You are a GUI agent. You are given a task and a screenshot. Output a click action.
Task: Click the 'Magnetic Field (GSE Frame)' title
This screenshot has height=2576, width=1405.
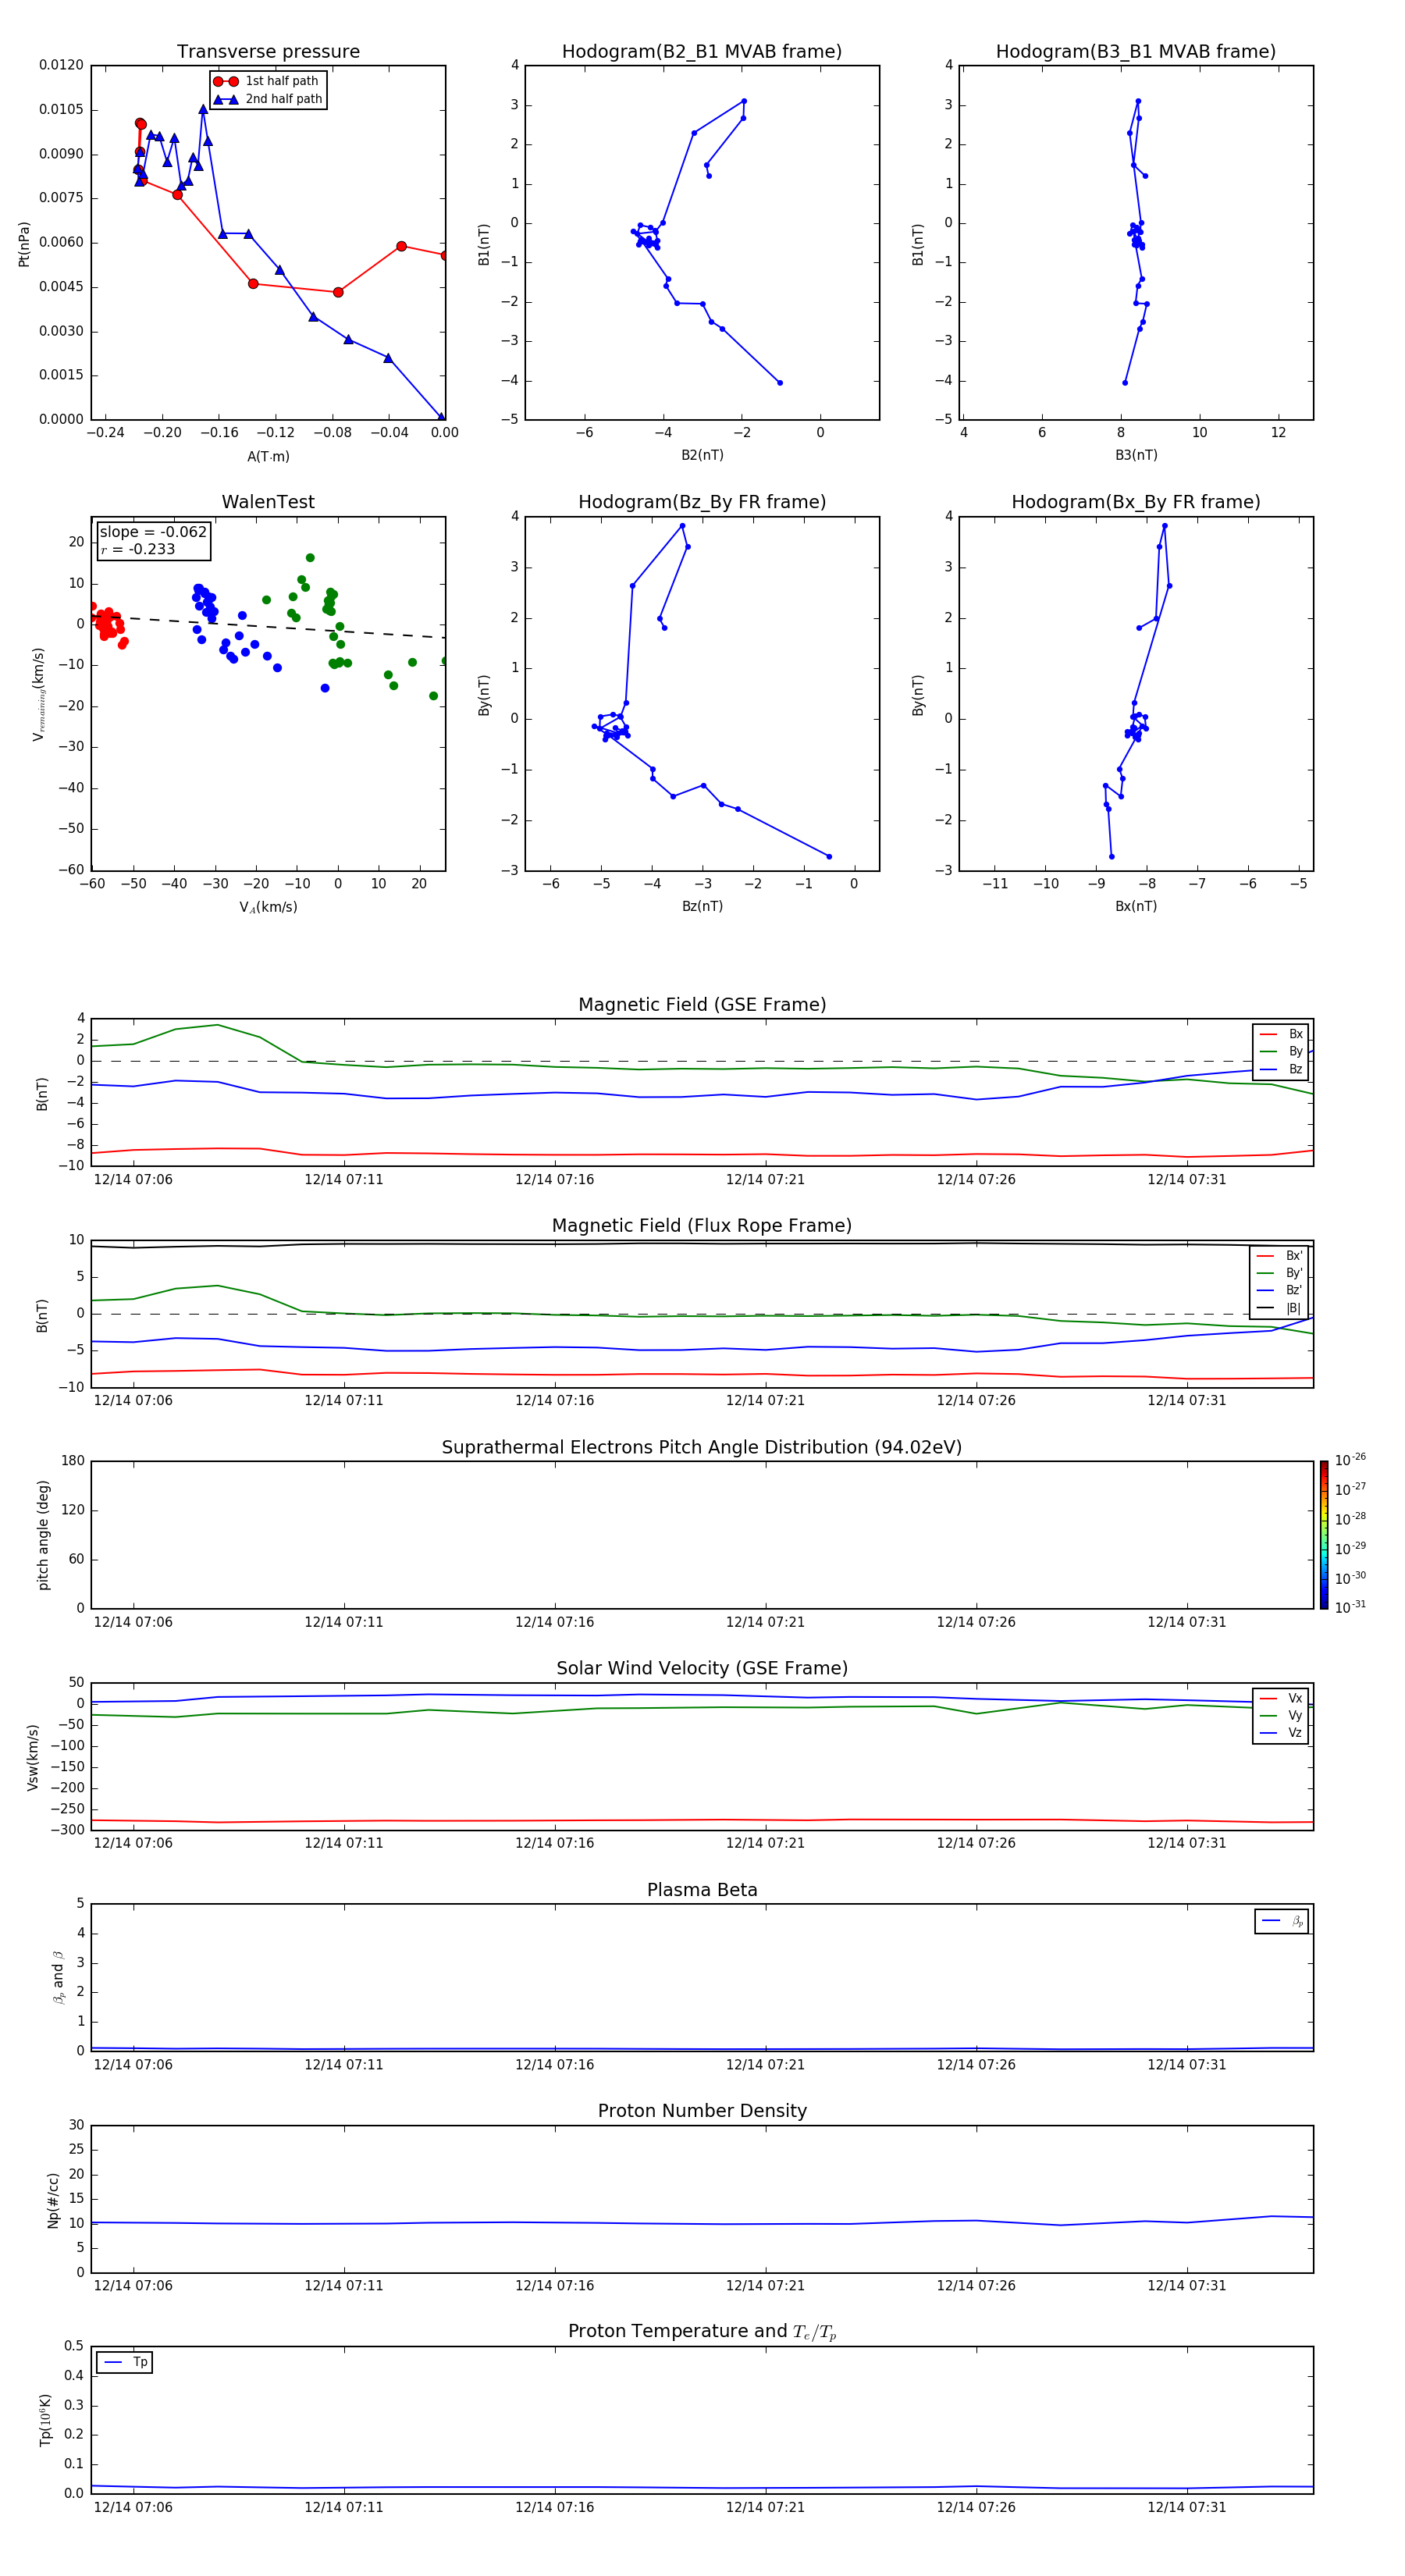pyautogui.click(x=702, y=1005)
